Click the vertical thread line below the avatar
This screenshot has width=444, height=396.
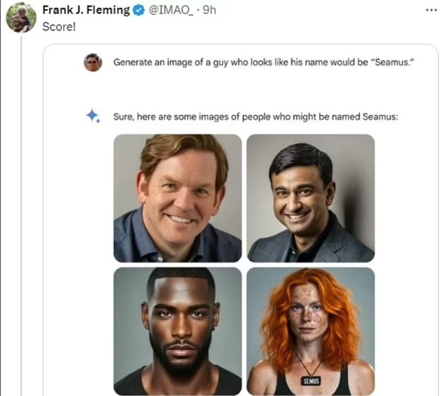click(x=21, y=213)
